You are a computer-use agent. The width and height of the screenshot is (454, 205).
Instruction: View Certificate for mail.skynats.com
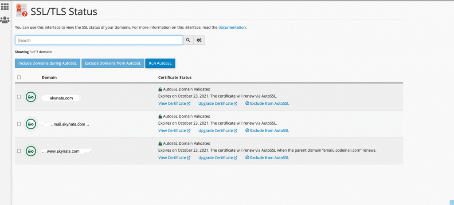[x=174, y=130]
